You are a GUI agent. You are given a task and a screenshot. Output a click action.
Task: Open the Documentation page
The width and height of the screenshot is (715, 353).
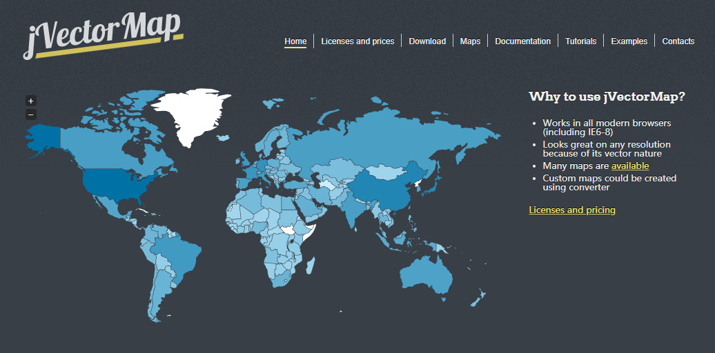(x=523, y=41)
